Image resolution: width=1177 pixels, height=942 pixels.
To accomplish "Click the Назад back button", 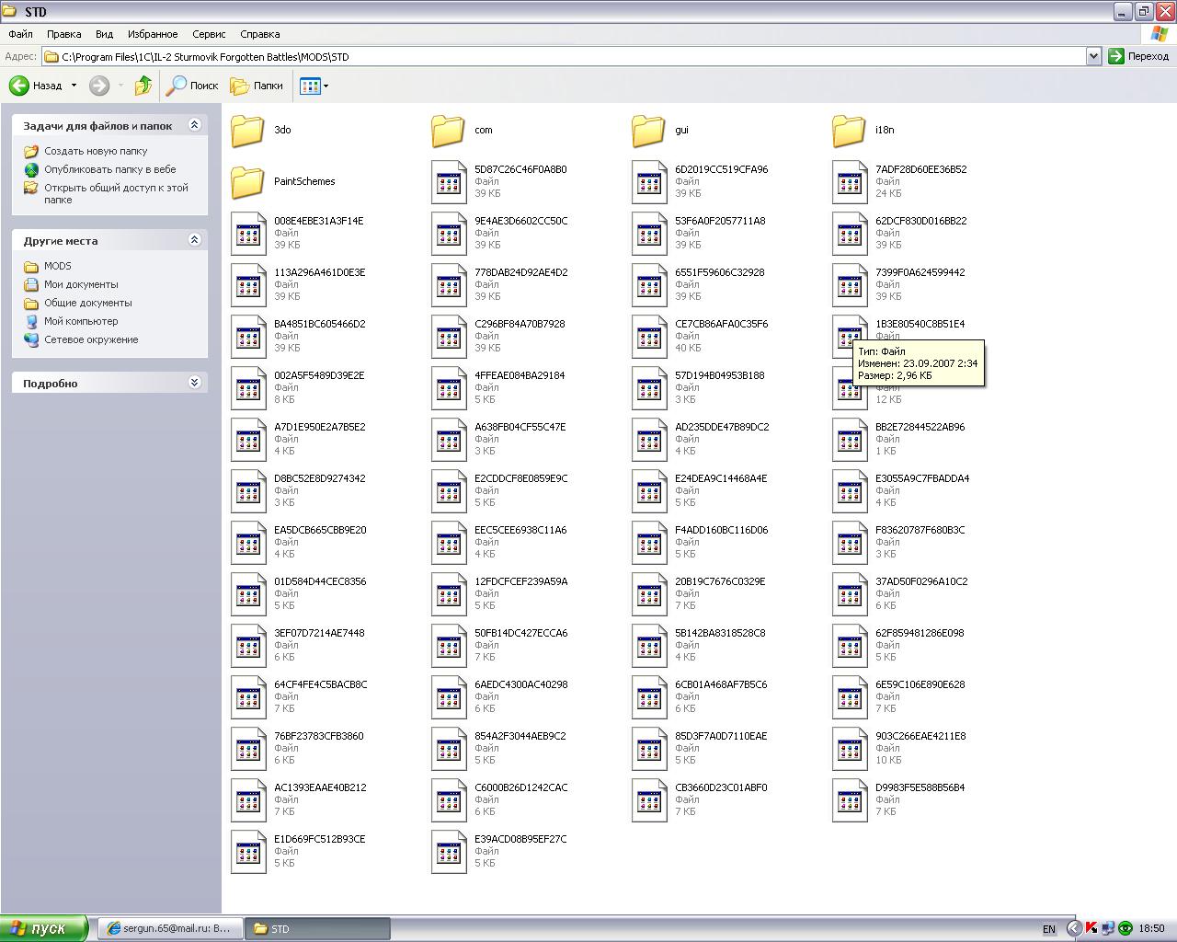I will [x=37, y=86].
